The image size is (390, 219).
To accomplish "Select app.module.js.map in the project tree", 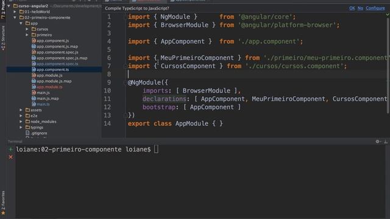I will pyautogui.click(x=54, y=81).
